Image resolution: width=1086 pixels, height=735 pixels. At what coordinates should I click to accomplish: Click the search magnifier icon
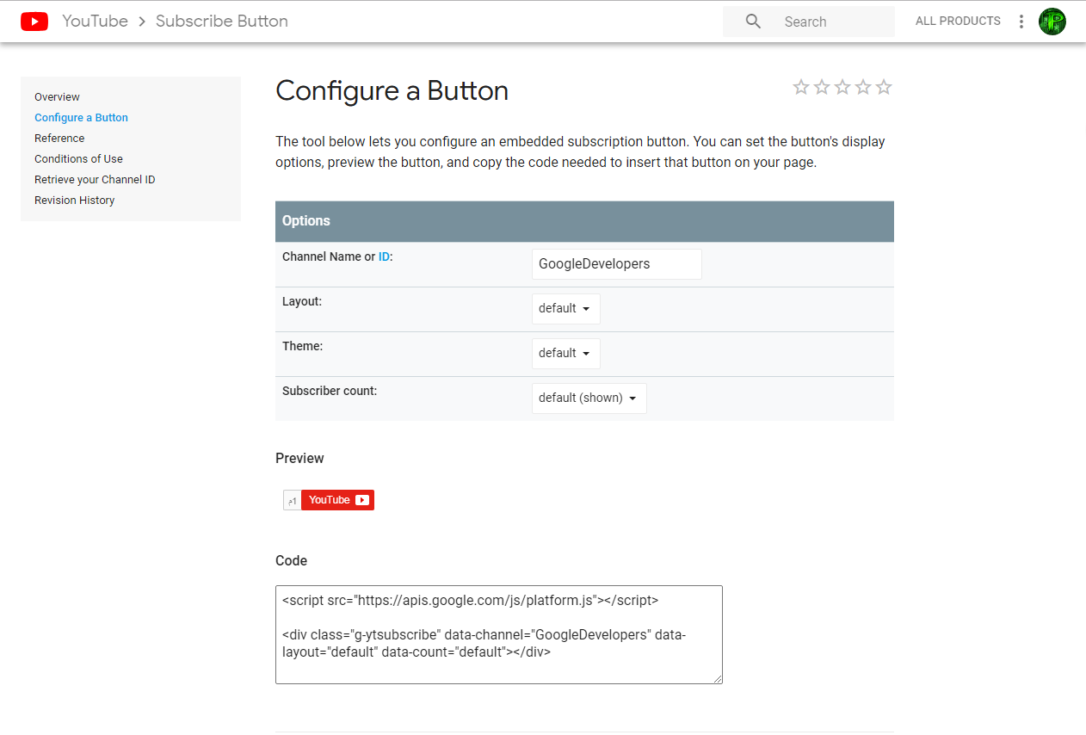[753, 22]
